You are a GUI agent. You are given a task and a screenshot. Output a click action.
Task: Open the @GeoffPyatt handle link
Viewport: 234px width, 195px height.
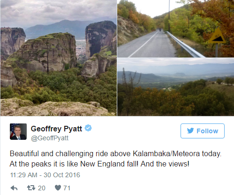click(50, 138)
